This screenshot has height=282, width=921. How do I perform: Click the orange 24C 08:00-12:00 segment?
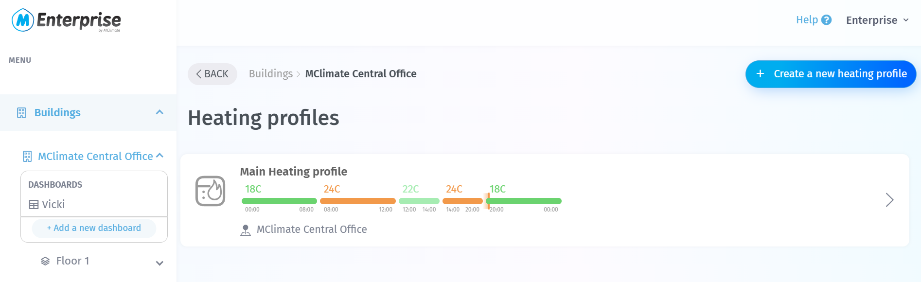click(357, 201)
